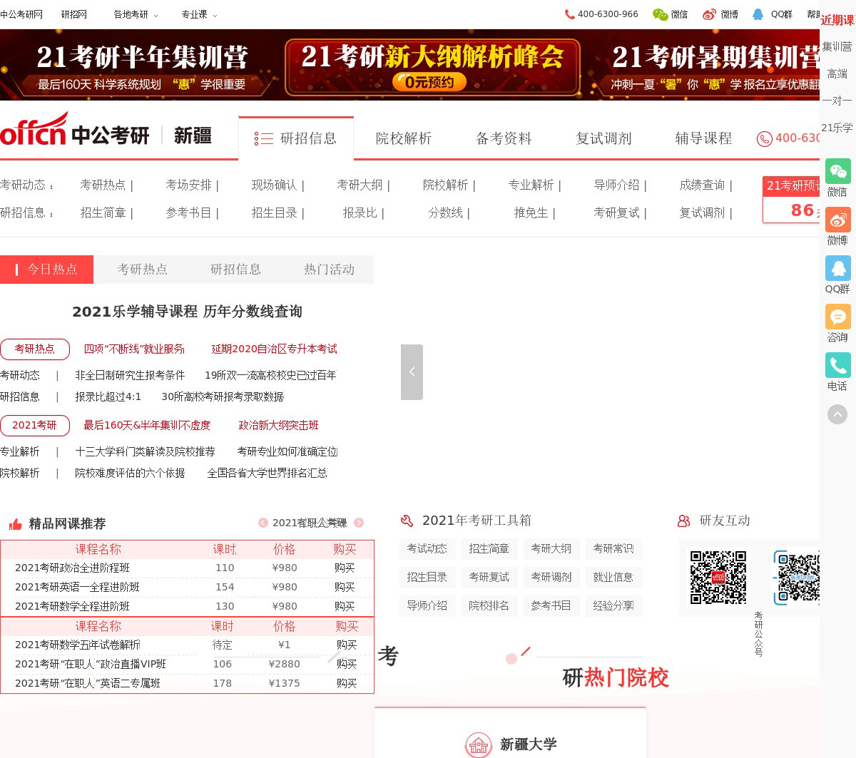Screen dimensions: 856x758
Task: Click 购买 for 2021考研政治全进阶班
Action: (x=345, y=568)
